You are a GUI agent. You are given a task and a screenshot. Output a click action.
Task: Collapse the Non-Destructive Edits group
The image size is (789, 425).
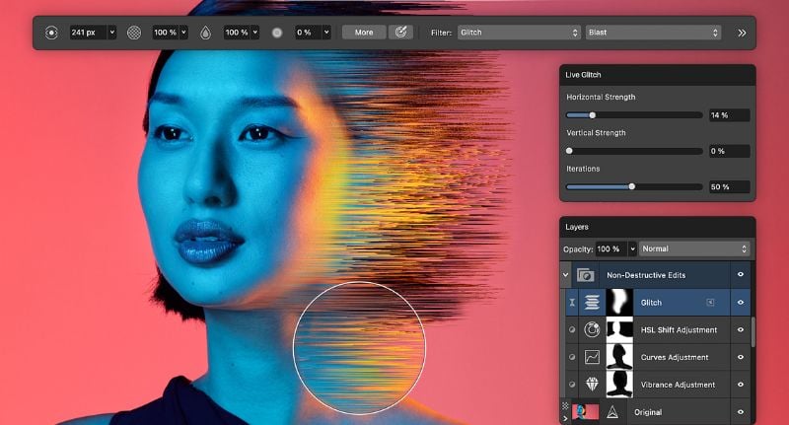(566, 275)
